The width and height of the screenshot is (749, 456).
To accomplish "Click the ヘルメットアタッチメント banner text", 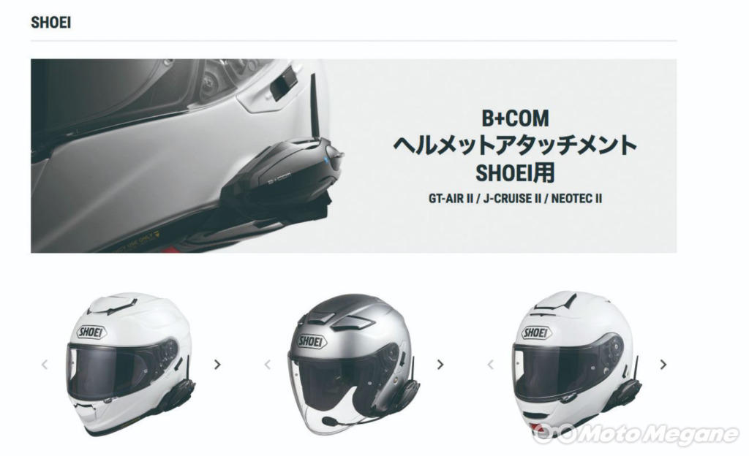I will pos(515,145).
